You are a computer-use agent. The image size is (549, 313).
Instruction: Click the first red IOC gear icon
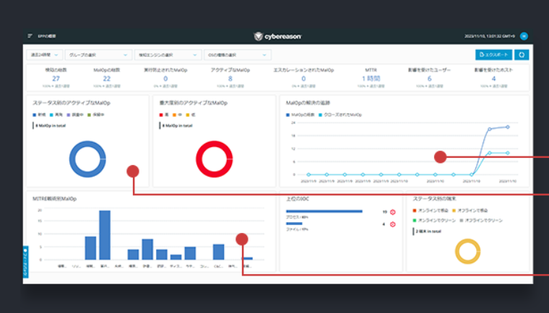click(x=393, y=212)
